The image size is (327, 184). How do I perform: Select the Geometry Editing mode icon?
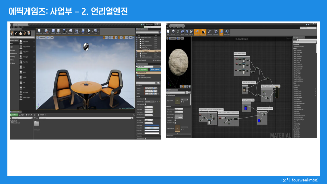pos(29,33)
